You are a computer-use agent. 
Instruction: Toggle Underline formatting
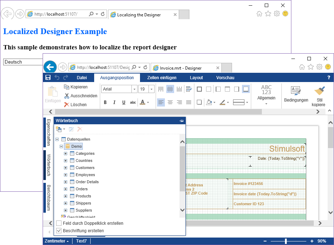[x=124, y=102]
